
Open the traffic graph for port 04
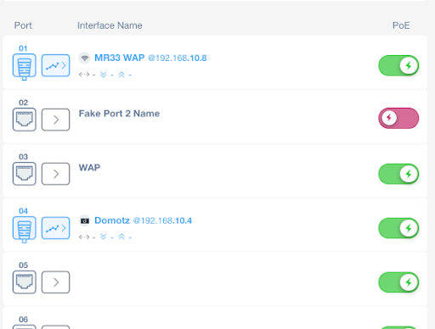pos(55,228)
